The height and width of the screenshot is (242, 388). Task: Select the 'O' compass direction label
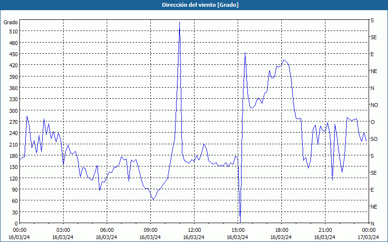(372, 122)
